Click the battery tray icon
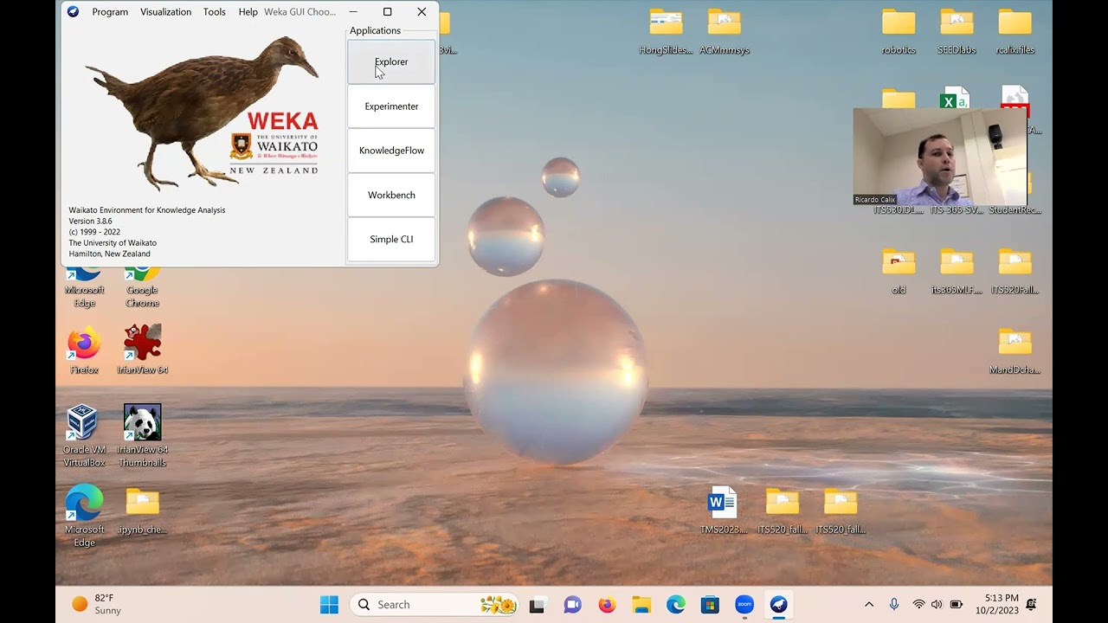The image size is (1108, 623). [x=957, y=605]
